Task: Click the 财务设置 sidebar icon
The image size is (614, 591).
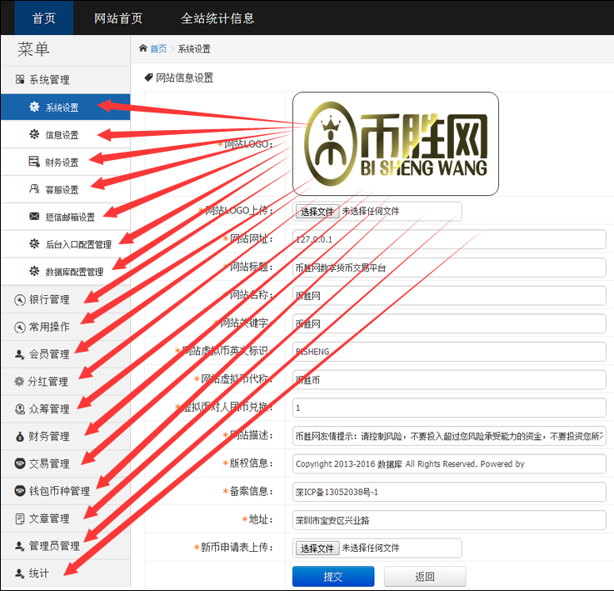Action: coord(34,163)
